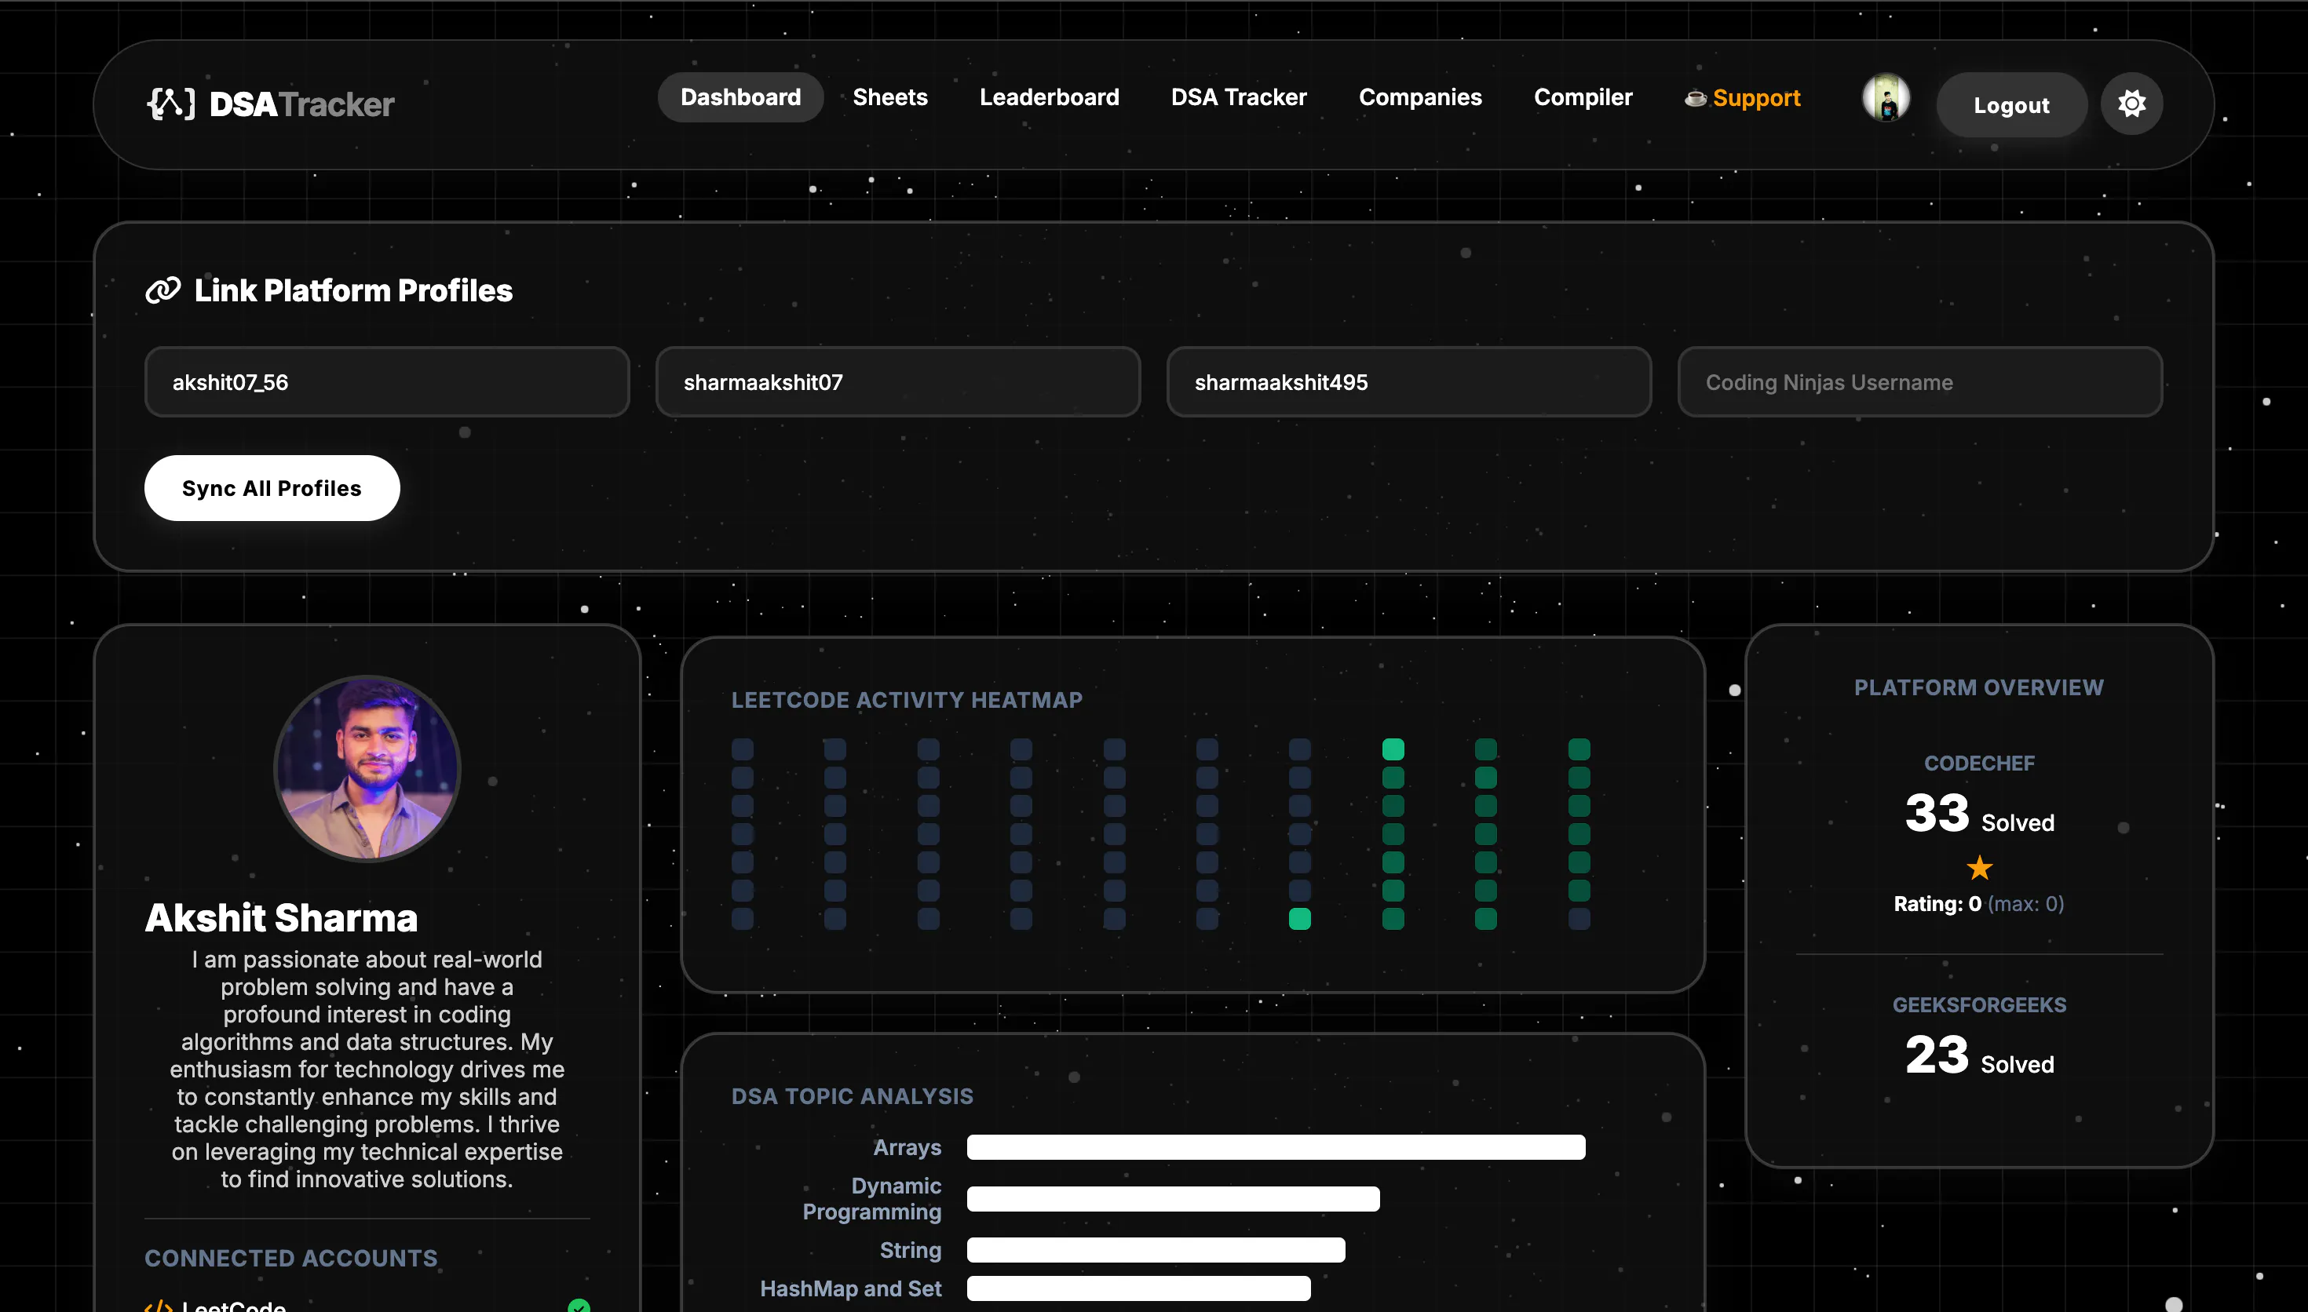The height and width of the screenshot is (1312, 2308).
Task: Click the bright green cell in seventh heatmap column
Action: [x=1299, y=919]
